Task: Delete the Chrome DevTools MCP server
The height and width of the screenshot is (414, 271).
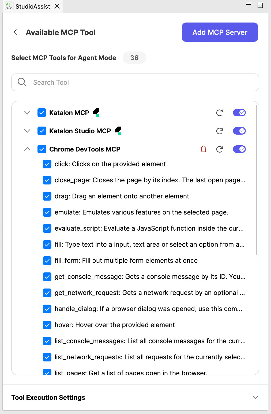Action: (204, 149)
